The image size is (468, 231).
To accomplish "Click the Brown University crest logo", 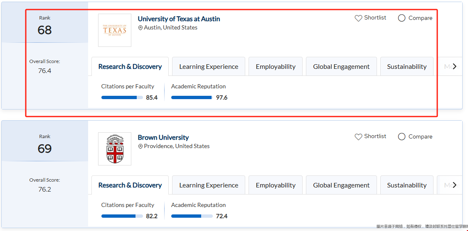I will point(115,149).
